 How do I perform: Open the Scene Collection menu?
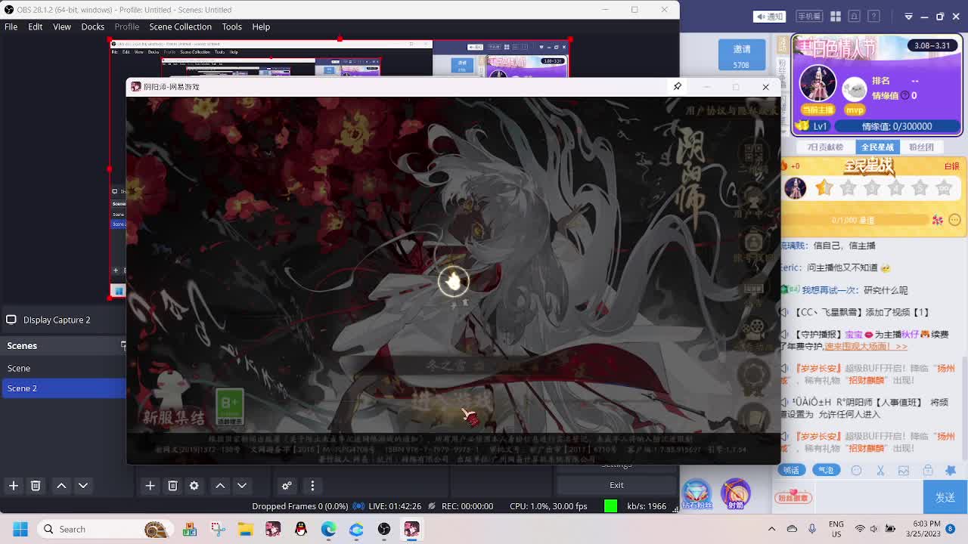180,26
